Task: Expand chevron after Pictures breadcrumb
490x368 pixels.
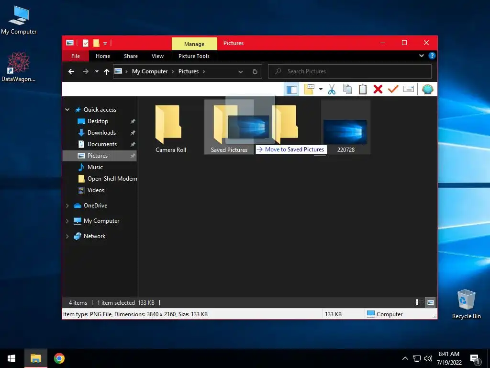Action: [x=204, y=71]
